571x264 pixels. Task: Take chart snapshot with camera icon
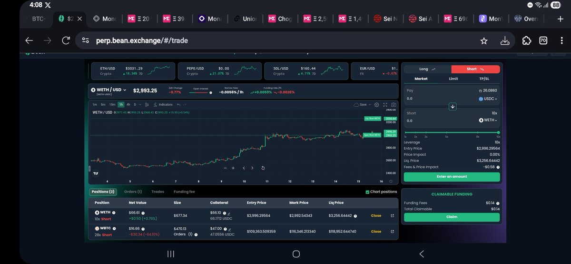[394, 104]
